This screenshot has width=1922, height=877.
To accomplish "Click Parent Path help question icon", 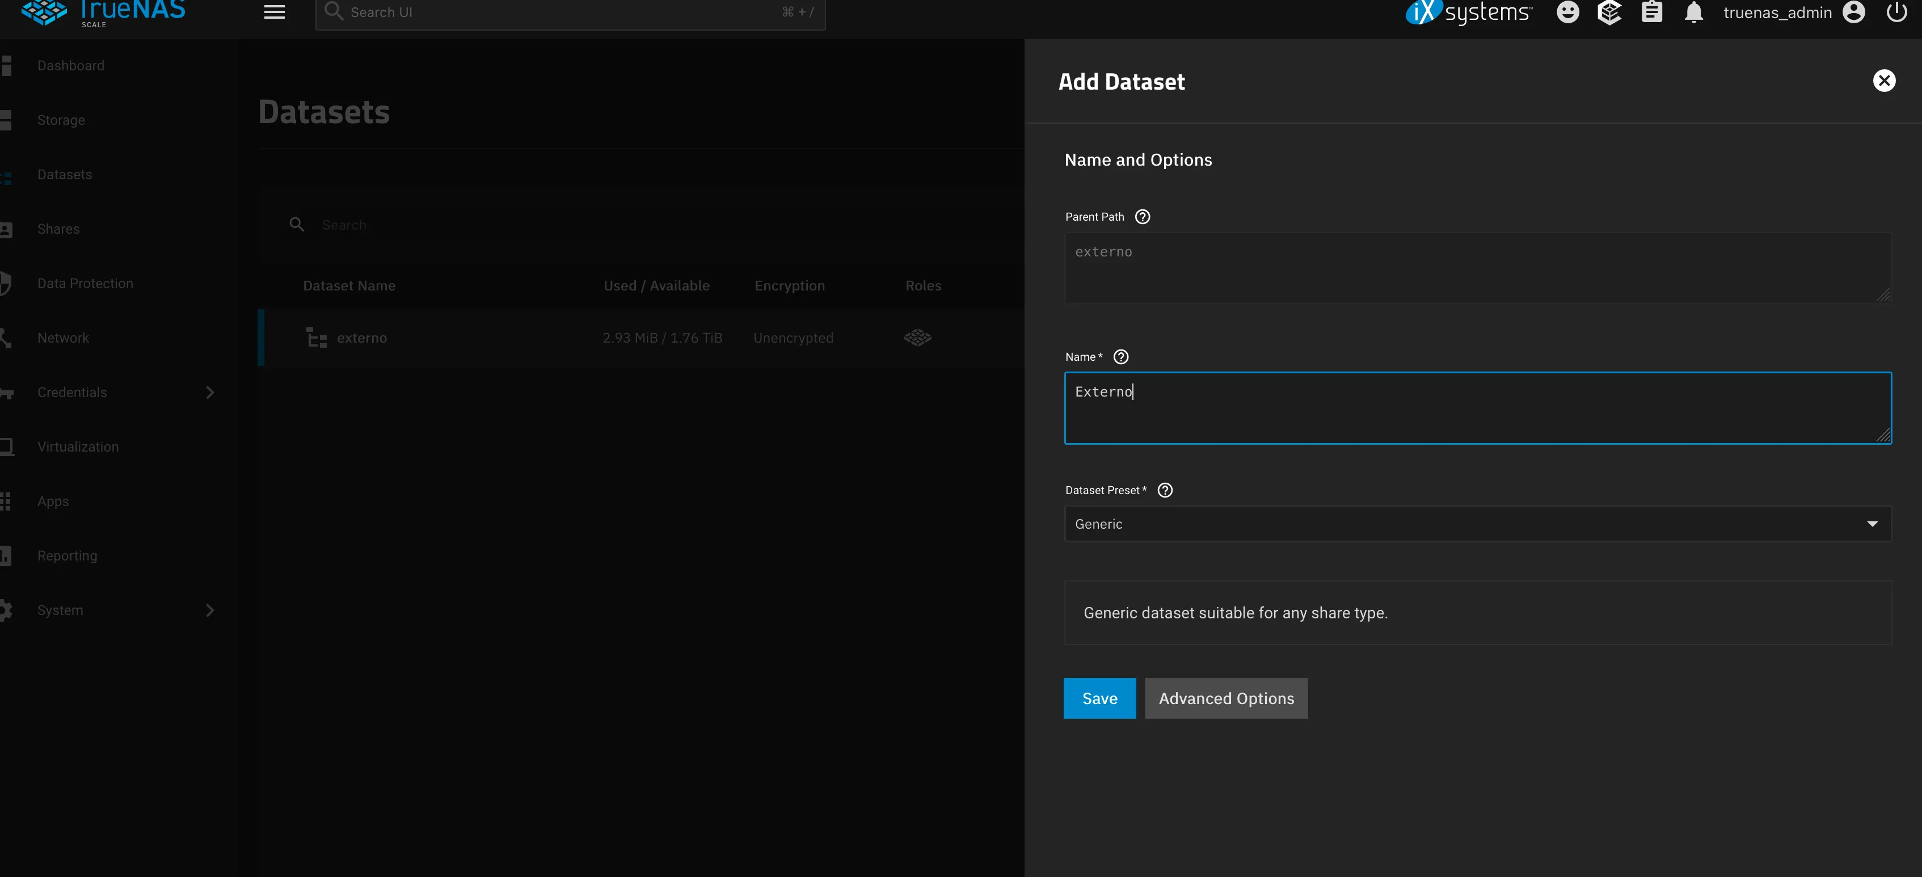I will [1143, 217].
